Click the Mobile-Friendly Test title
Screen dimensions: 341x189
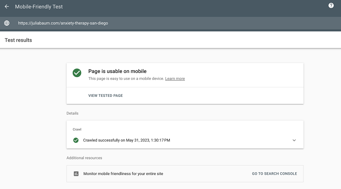pos(39,7)
